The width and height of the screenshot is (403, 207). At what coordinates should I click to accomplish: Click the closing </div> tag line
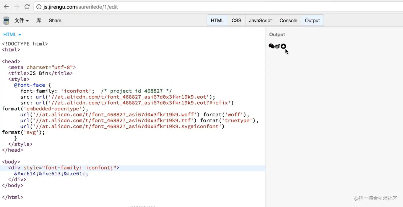(x=17, y=180)
